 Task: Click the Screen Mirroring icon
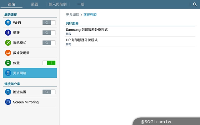click(8, 102)
